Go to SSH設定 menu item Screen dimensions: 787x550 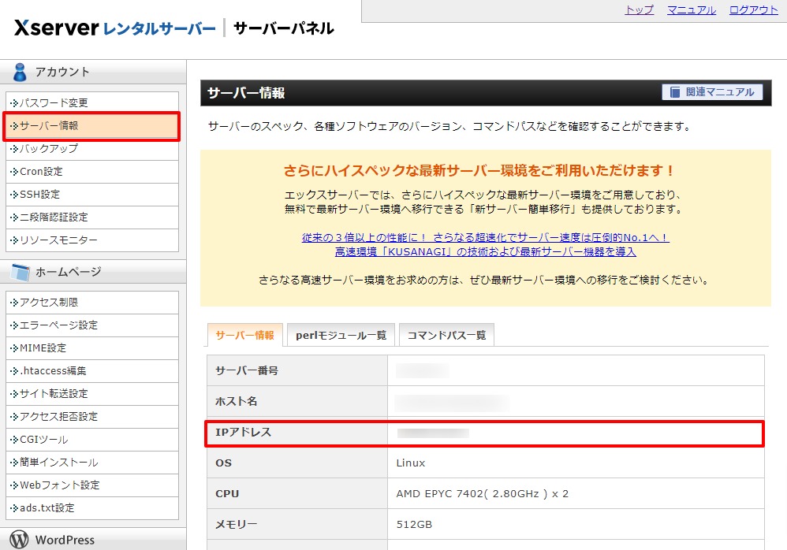(39, 195)
